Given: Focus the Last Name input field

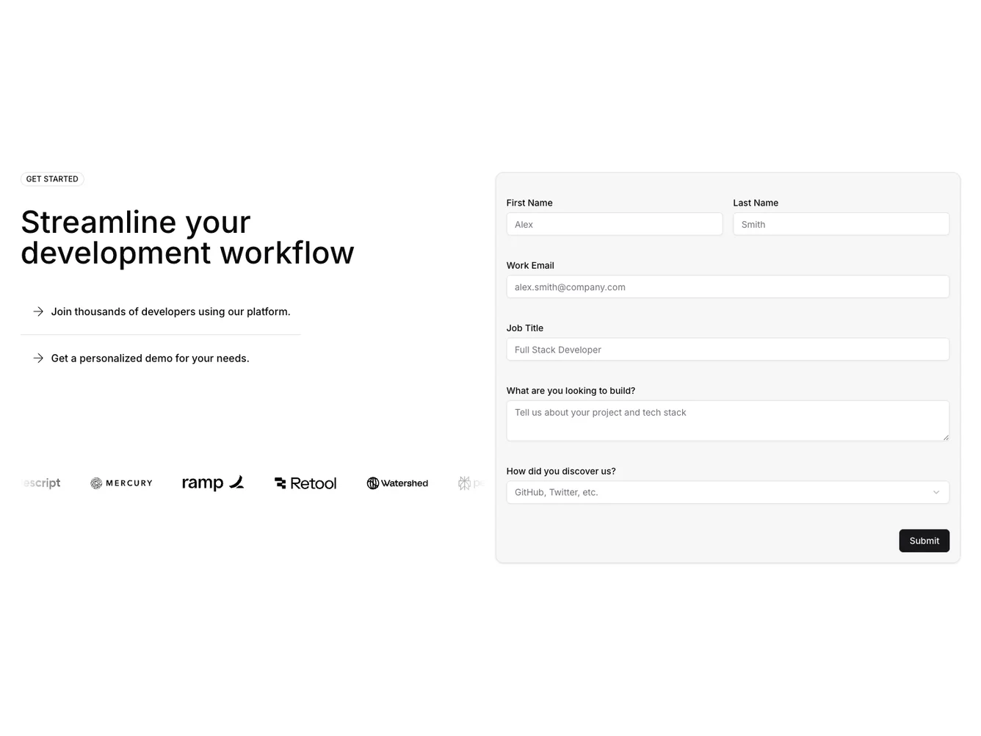Looking at the screenshot, I should [840, 225].
